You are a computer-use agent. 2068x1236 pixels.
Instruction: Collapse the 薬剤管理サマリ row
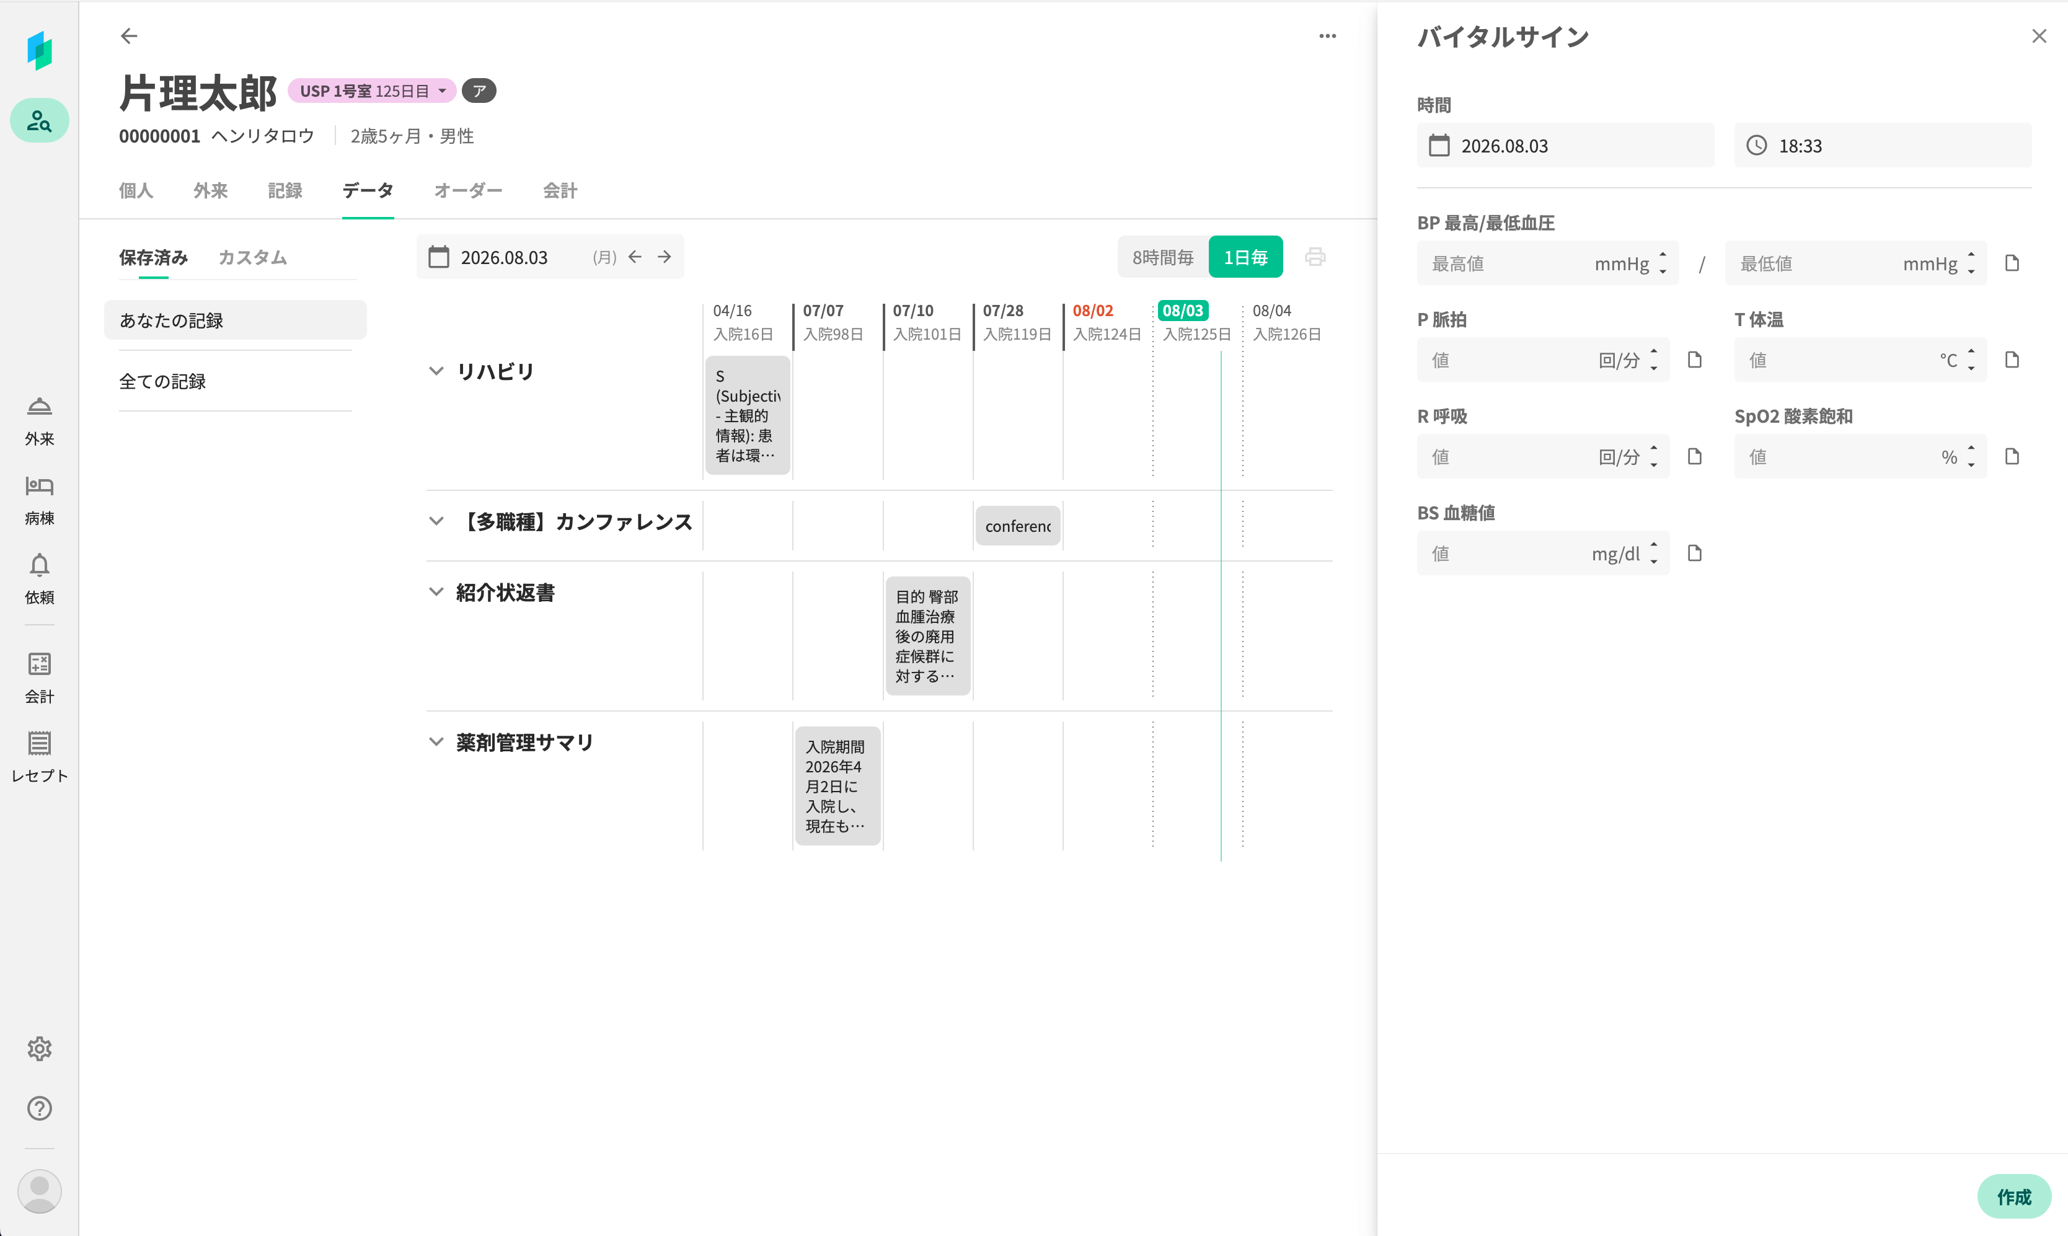(436, 742)
